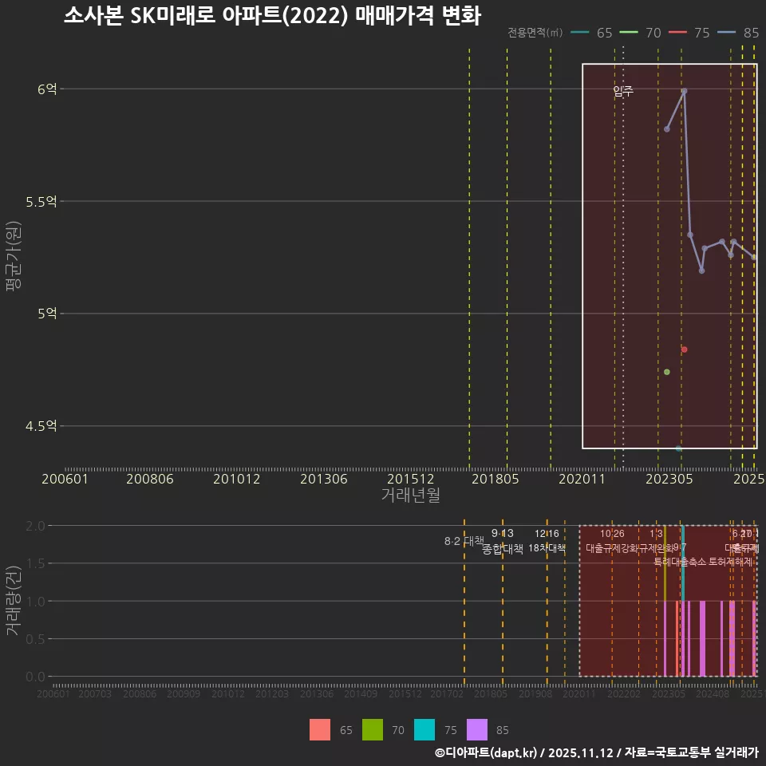766x766 pixels.
Task: Toggle the 65 series in the bottom legend
Action: click(319, 729)
